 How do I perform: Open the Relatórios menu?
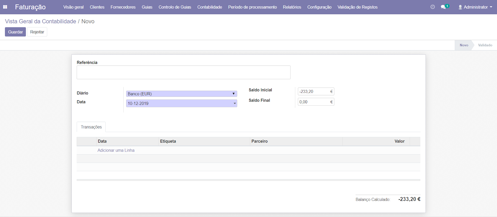(x=292, y=7)
